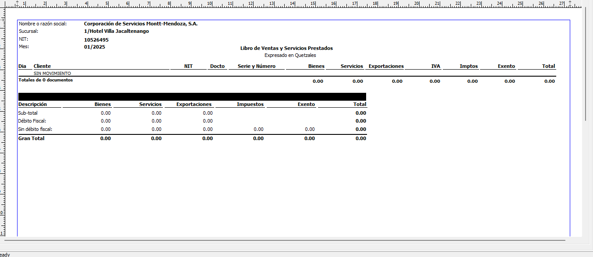Click the Serie y Número column heading

click(257, 66)
